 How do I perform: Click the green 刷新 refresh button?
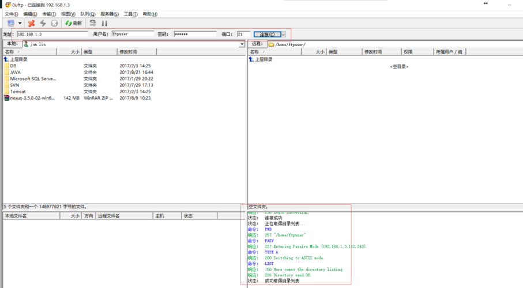pos(73,23)
